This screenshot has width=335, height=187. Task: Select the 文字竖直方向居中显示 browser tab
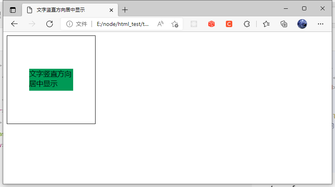(x=70, y=10)
